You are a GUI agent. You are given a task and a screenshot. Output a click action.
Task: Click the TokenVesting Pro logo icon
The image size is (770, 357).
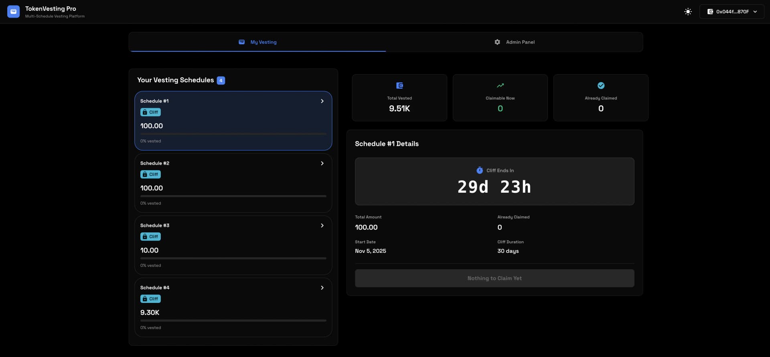coord(13,12)
